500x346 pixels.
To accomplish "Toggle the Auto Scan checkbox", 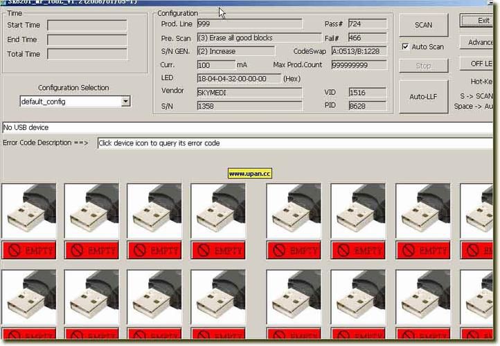I will coord(406,47).
